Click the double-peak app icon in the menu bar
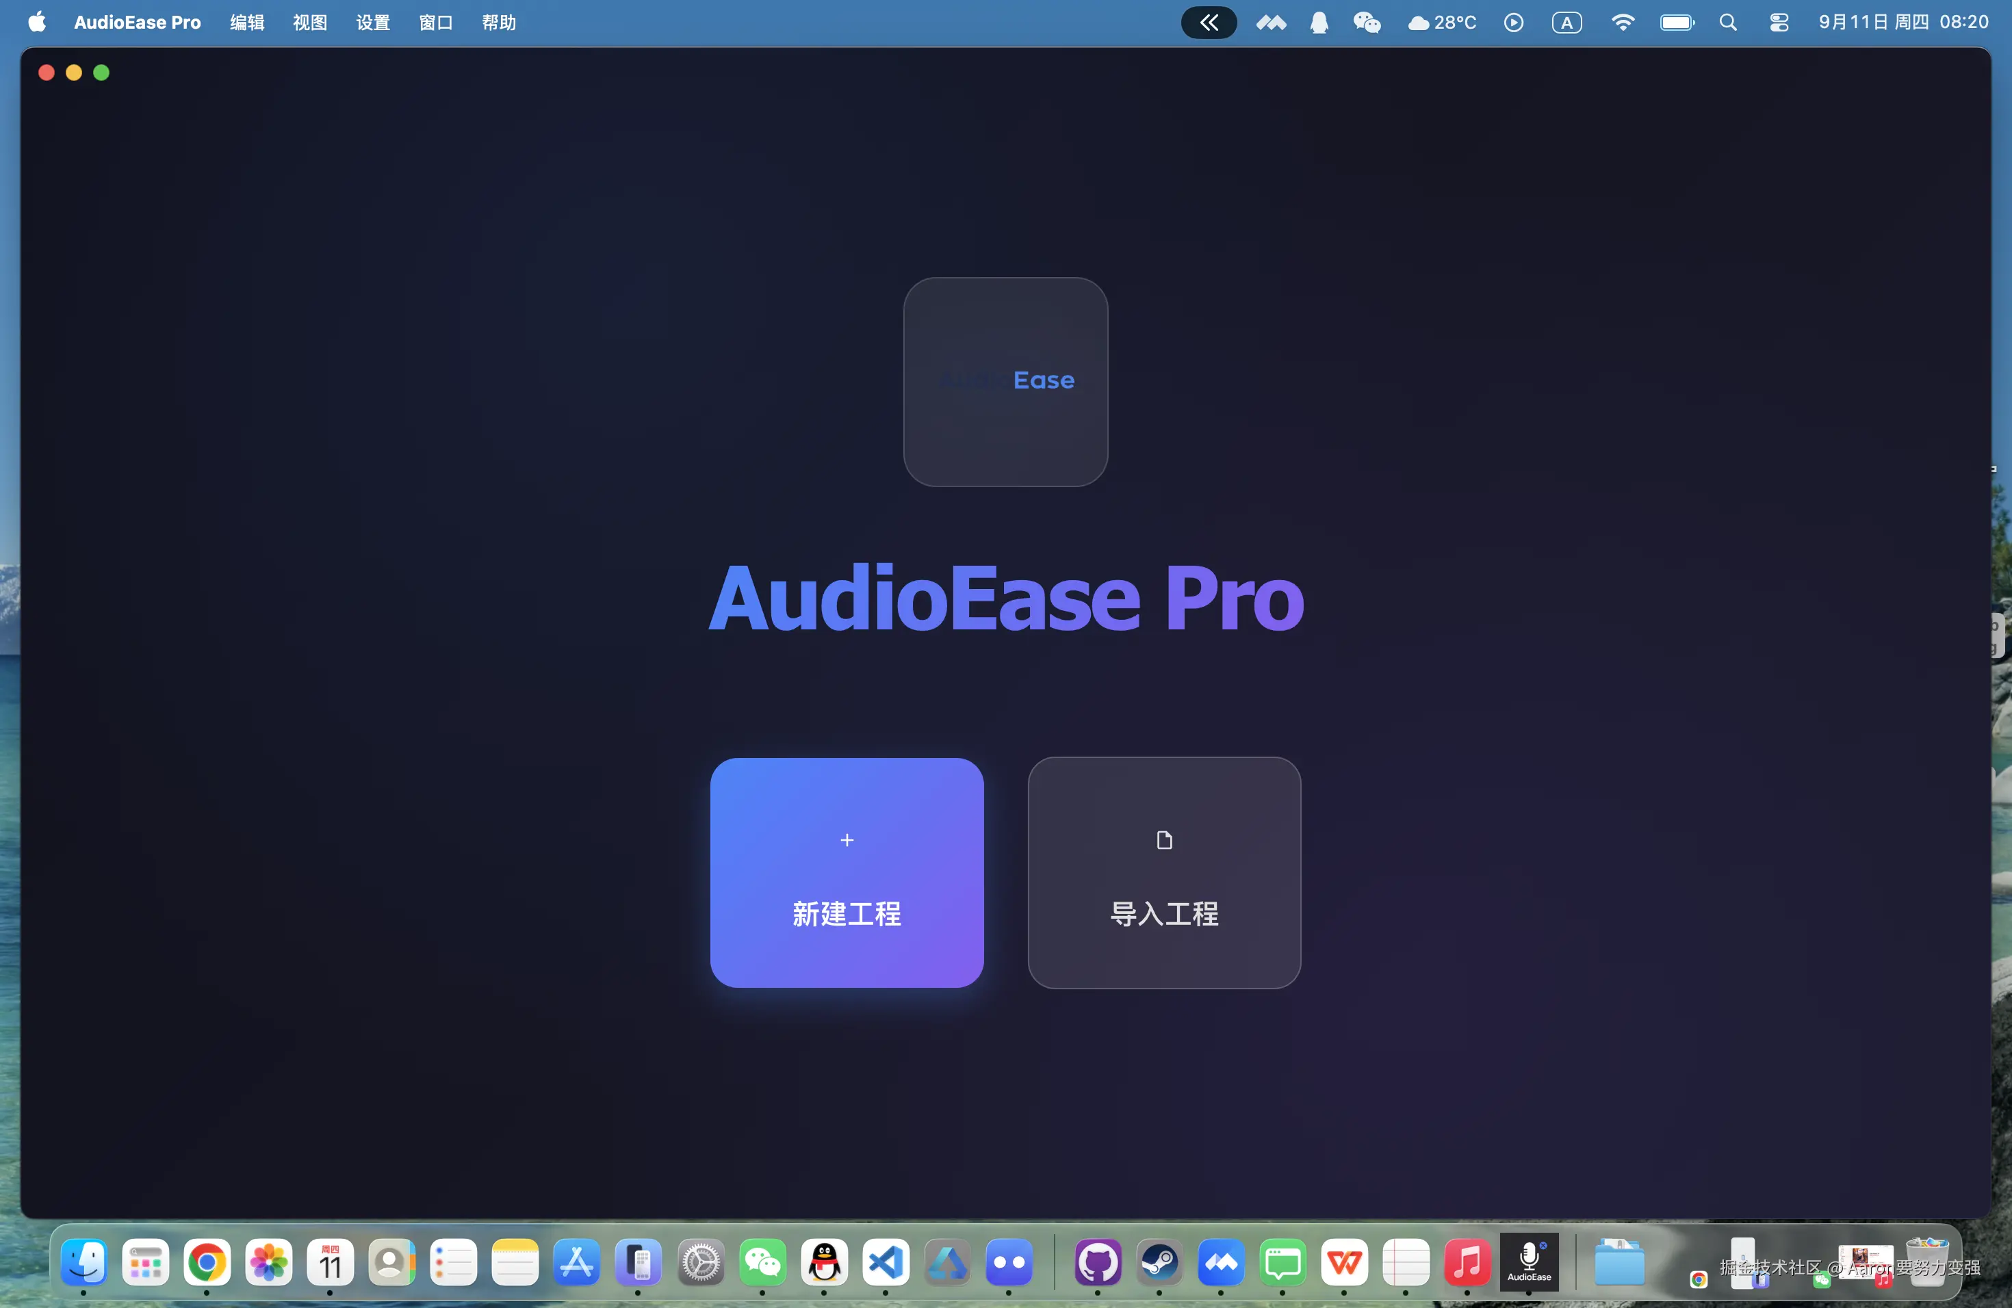The width and height of the screenshot is (2012, 1308). (1271, 23)
